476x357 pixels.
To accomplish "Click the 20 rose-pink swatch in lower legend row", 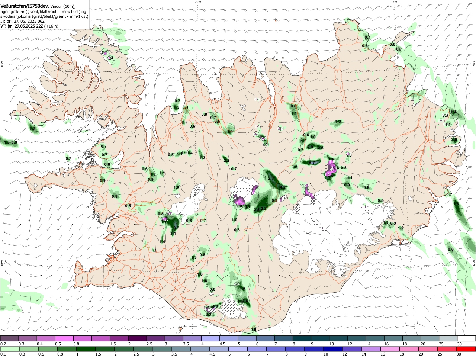I will tap(428, 349).
